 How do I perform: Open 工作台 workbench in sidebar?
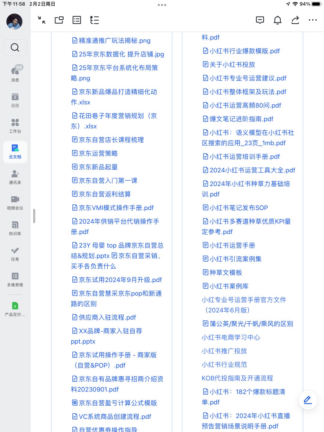(15, 126)
